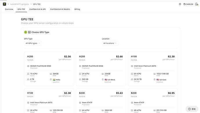Choose the H100 US-East card

pyautogui.click(x=153, y=69)
